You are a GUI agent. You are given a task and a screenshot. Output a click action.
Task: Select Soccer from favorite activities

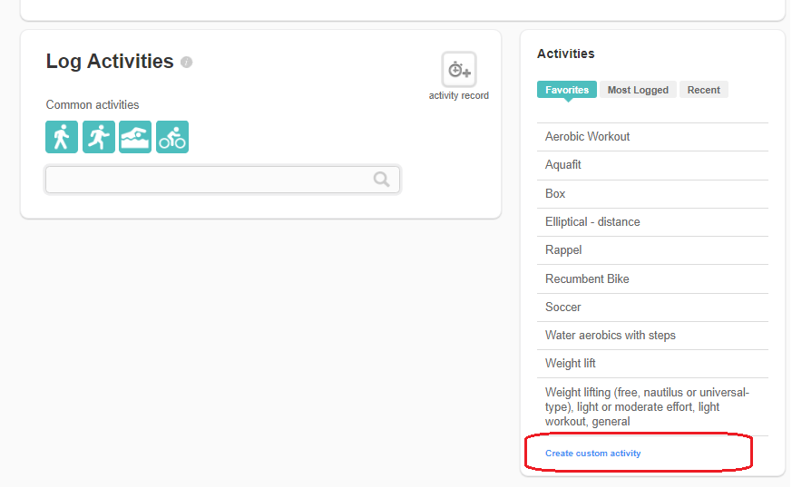[563, 307]
